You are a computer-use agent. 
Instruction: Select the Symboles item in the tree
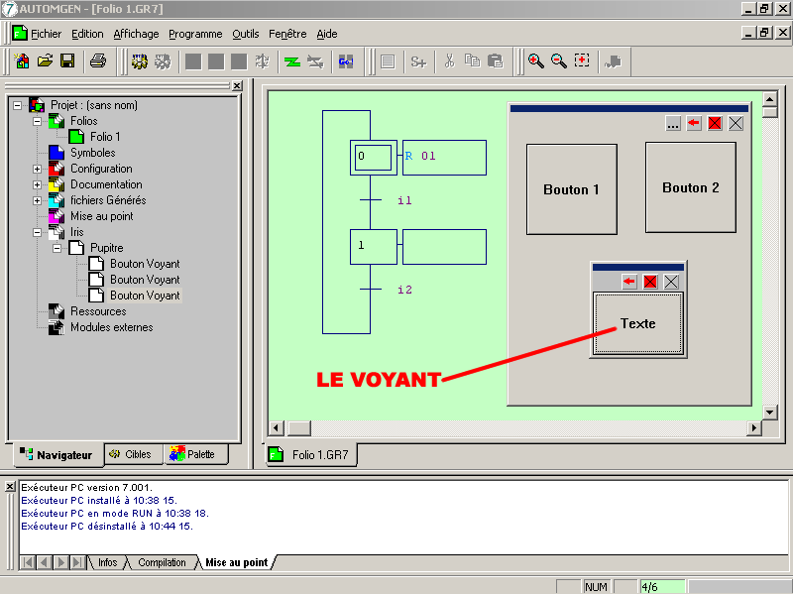(92, 153)
